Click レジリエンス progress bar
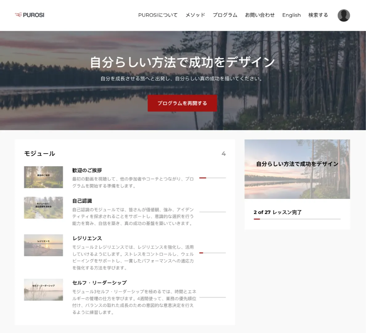 click(x=212, y=253)
